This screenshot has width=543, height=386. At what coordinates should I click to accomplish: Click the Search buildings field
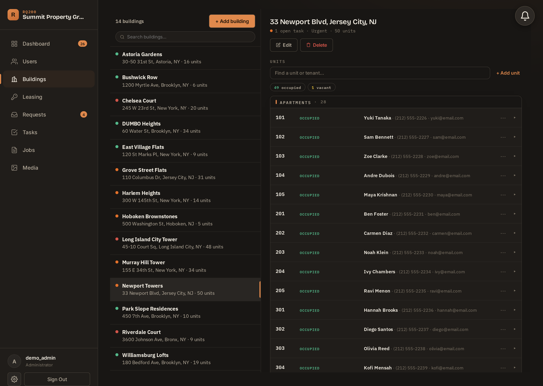[185, 37]
